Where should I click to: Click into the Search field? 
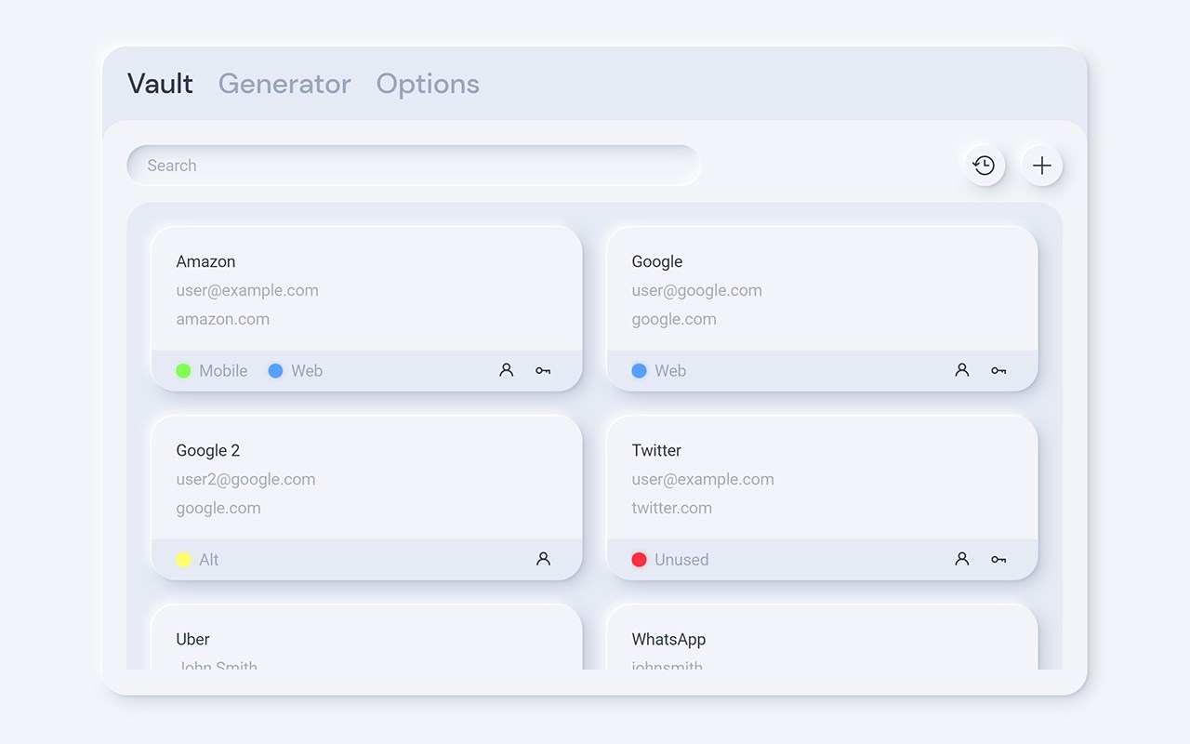click(x=414, y=166)
